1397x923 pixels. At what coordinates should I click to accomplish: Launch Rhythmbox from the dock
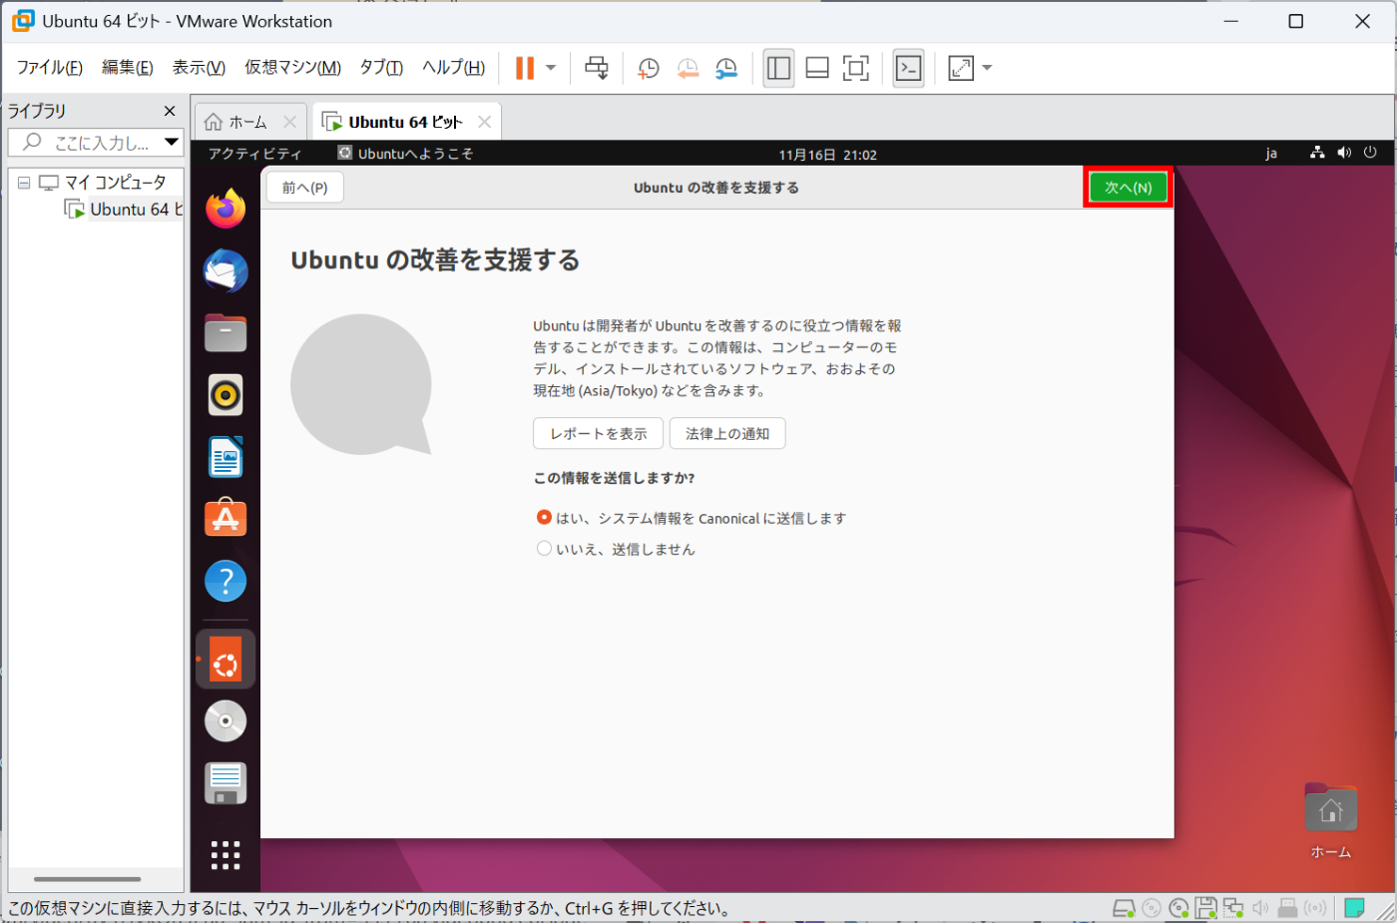tap(226, 395)
